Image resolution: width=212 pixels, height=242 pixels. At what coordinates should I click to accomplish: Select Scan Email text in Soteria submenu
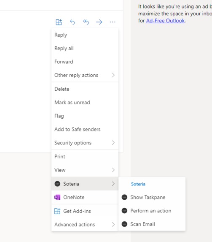point(143,224)
